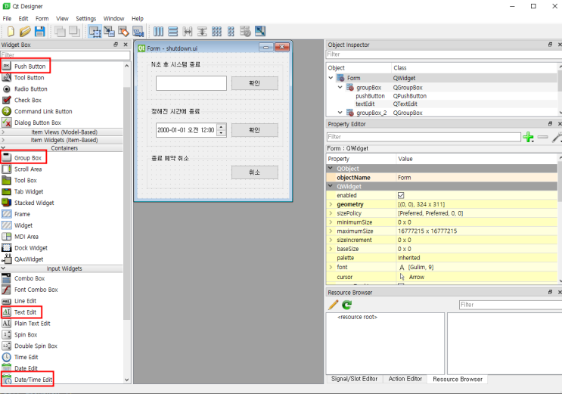Click the green Reload resources icon
The height and width of the screenshot is (394, 562).
347,305
